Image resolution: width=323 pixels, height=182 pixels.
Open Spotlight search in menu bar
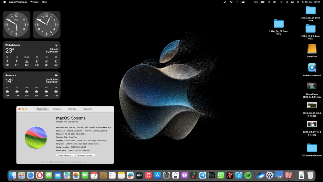287,2
